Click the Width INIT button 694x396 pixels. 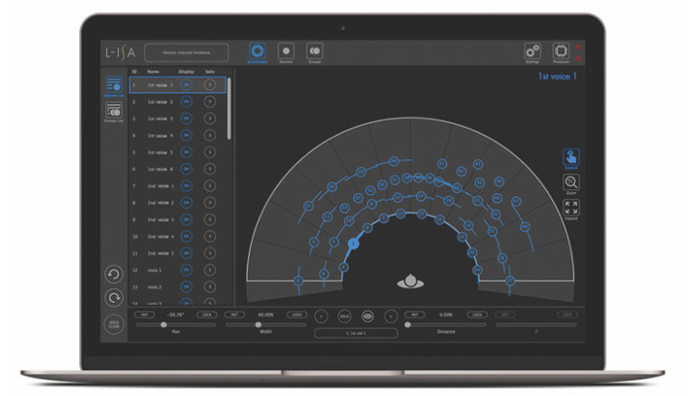235,315
